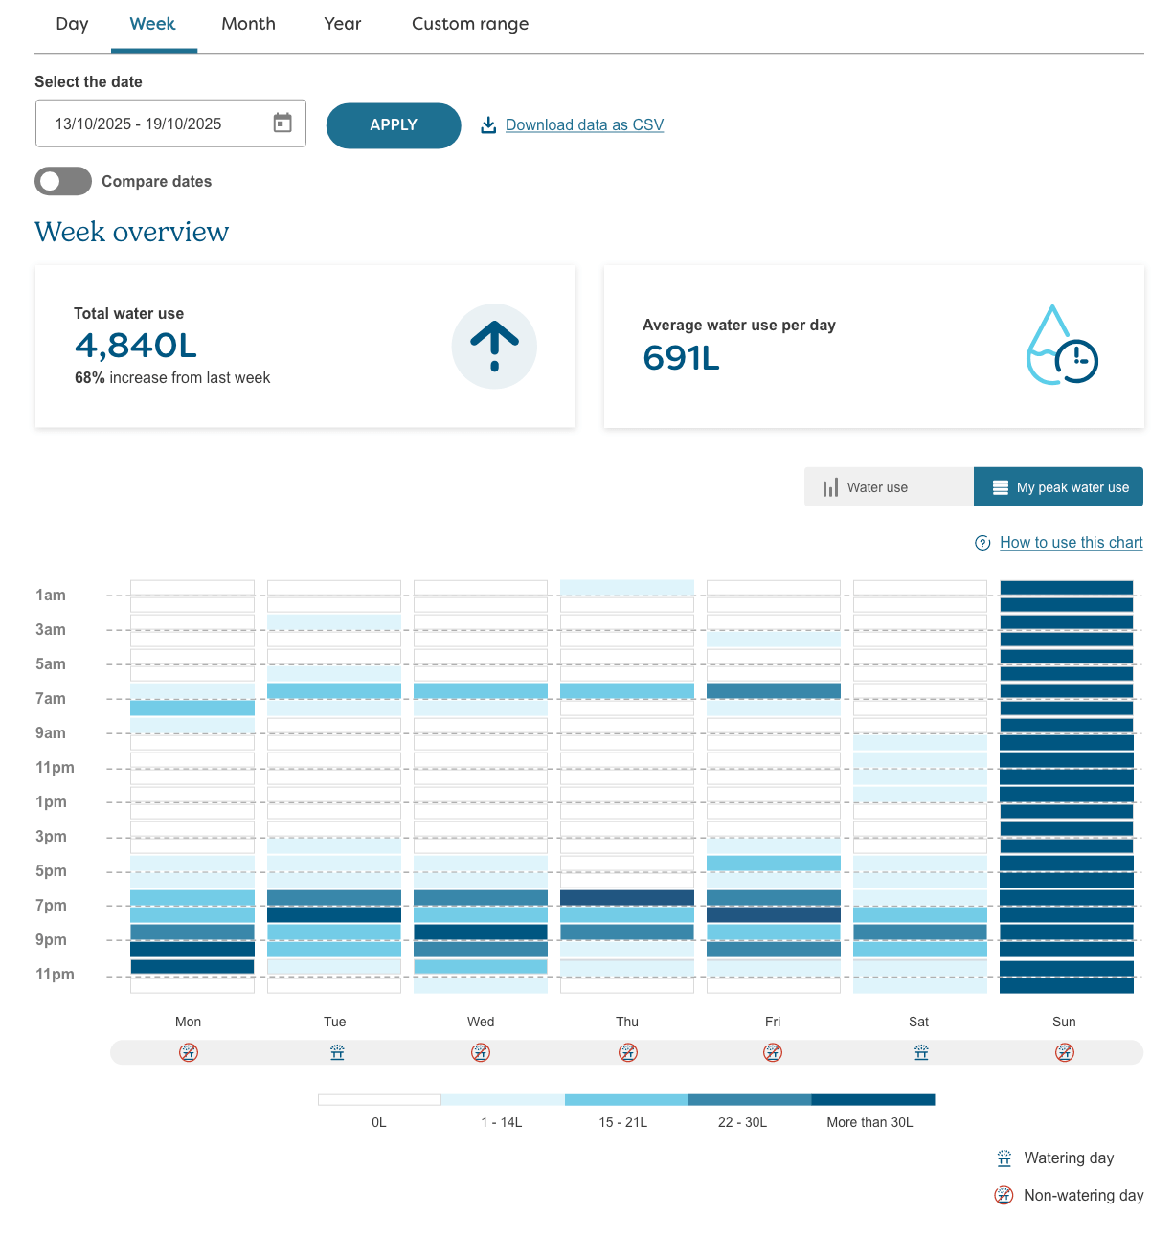Viewport: 1151px width, 1237px height.
Task: Enable the Compare dates toggle
Action: (x=63, y=181)
